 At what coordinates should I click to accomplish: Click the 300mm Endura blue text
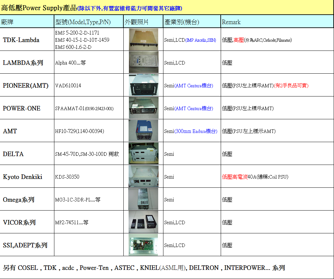point(196,131)
